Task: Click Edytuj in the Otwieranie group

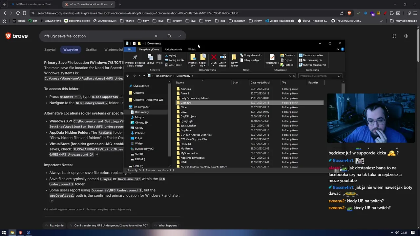Action: [x=286, y=60]
